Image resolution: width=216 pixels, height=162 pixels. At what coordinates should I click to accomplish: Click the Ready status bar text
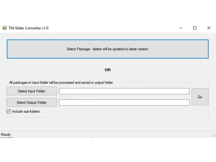click(x=6, y=135)
